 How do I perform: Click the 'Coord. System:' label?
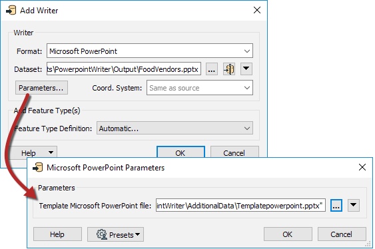click(x=117, y=88)
